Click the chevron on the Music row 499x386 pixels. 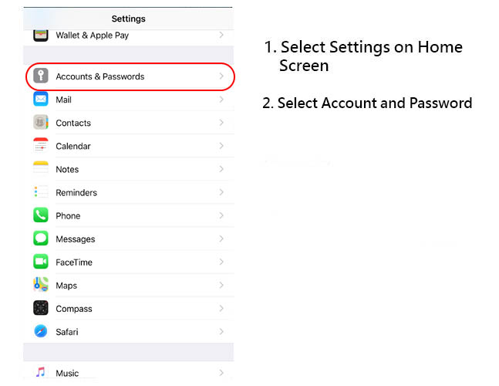point(221,373)
